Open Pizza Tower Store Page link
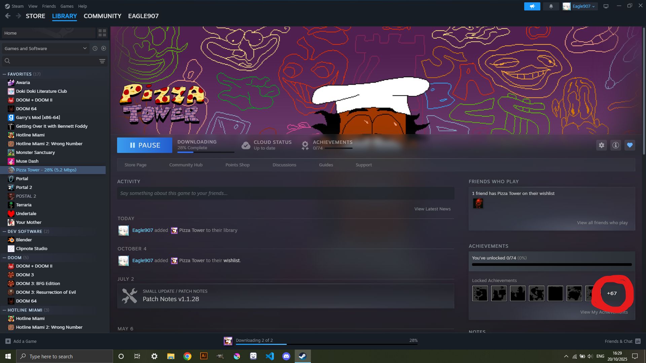Viewport: 646px width, 363px height. point(135,165)
